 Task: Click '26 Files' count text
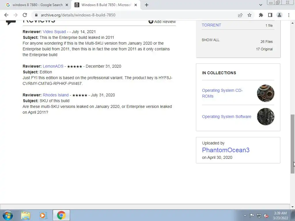(266, 42)
